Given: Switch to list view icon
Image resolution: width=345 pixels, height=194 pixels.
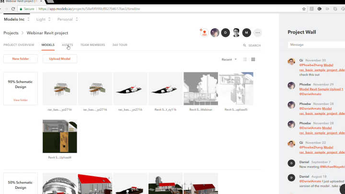Looking at the screenshot, I should [245, 59].
